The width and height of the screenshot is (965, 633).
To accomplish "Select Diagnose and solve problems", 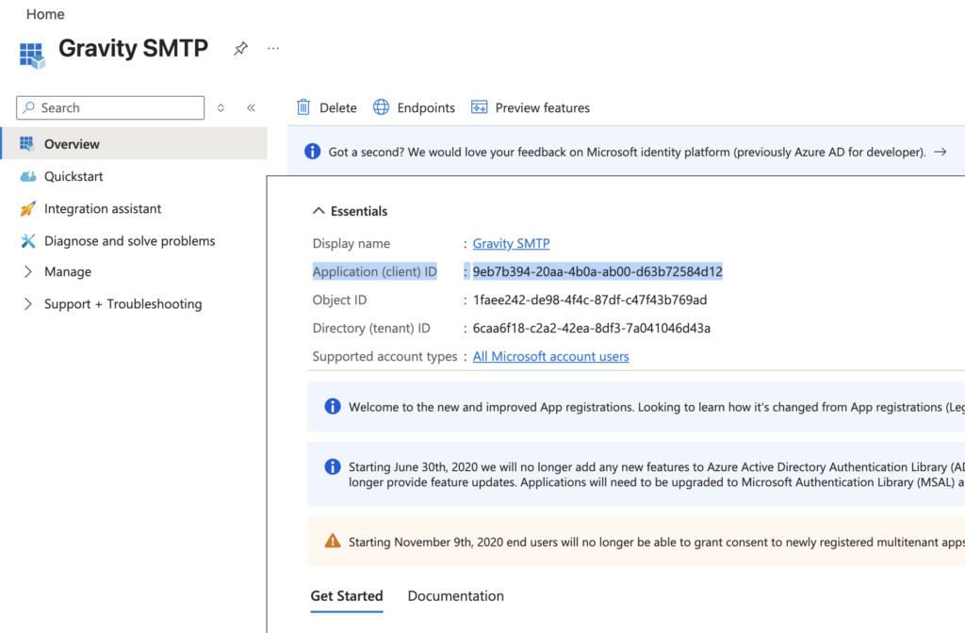I will pos(128,240).
